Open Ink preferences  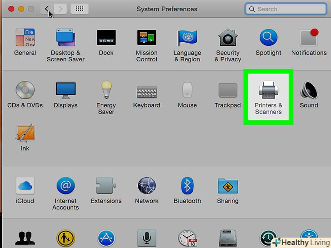(x=25, y=138)
